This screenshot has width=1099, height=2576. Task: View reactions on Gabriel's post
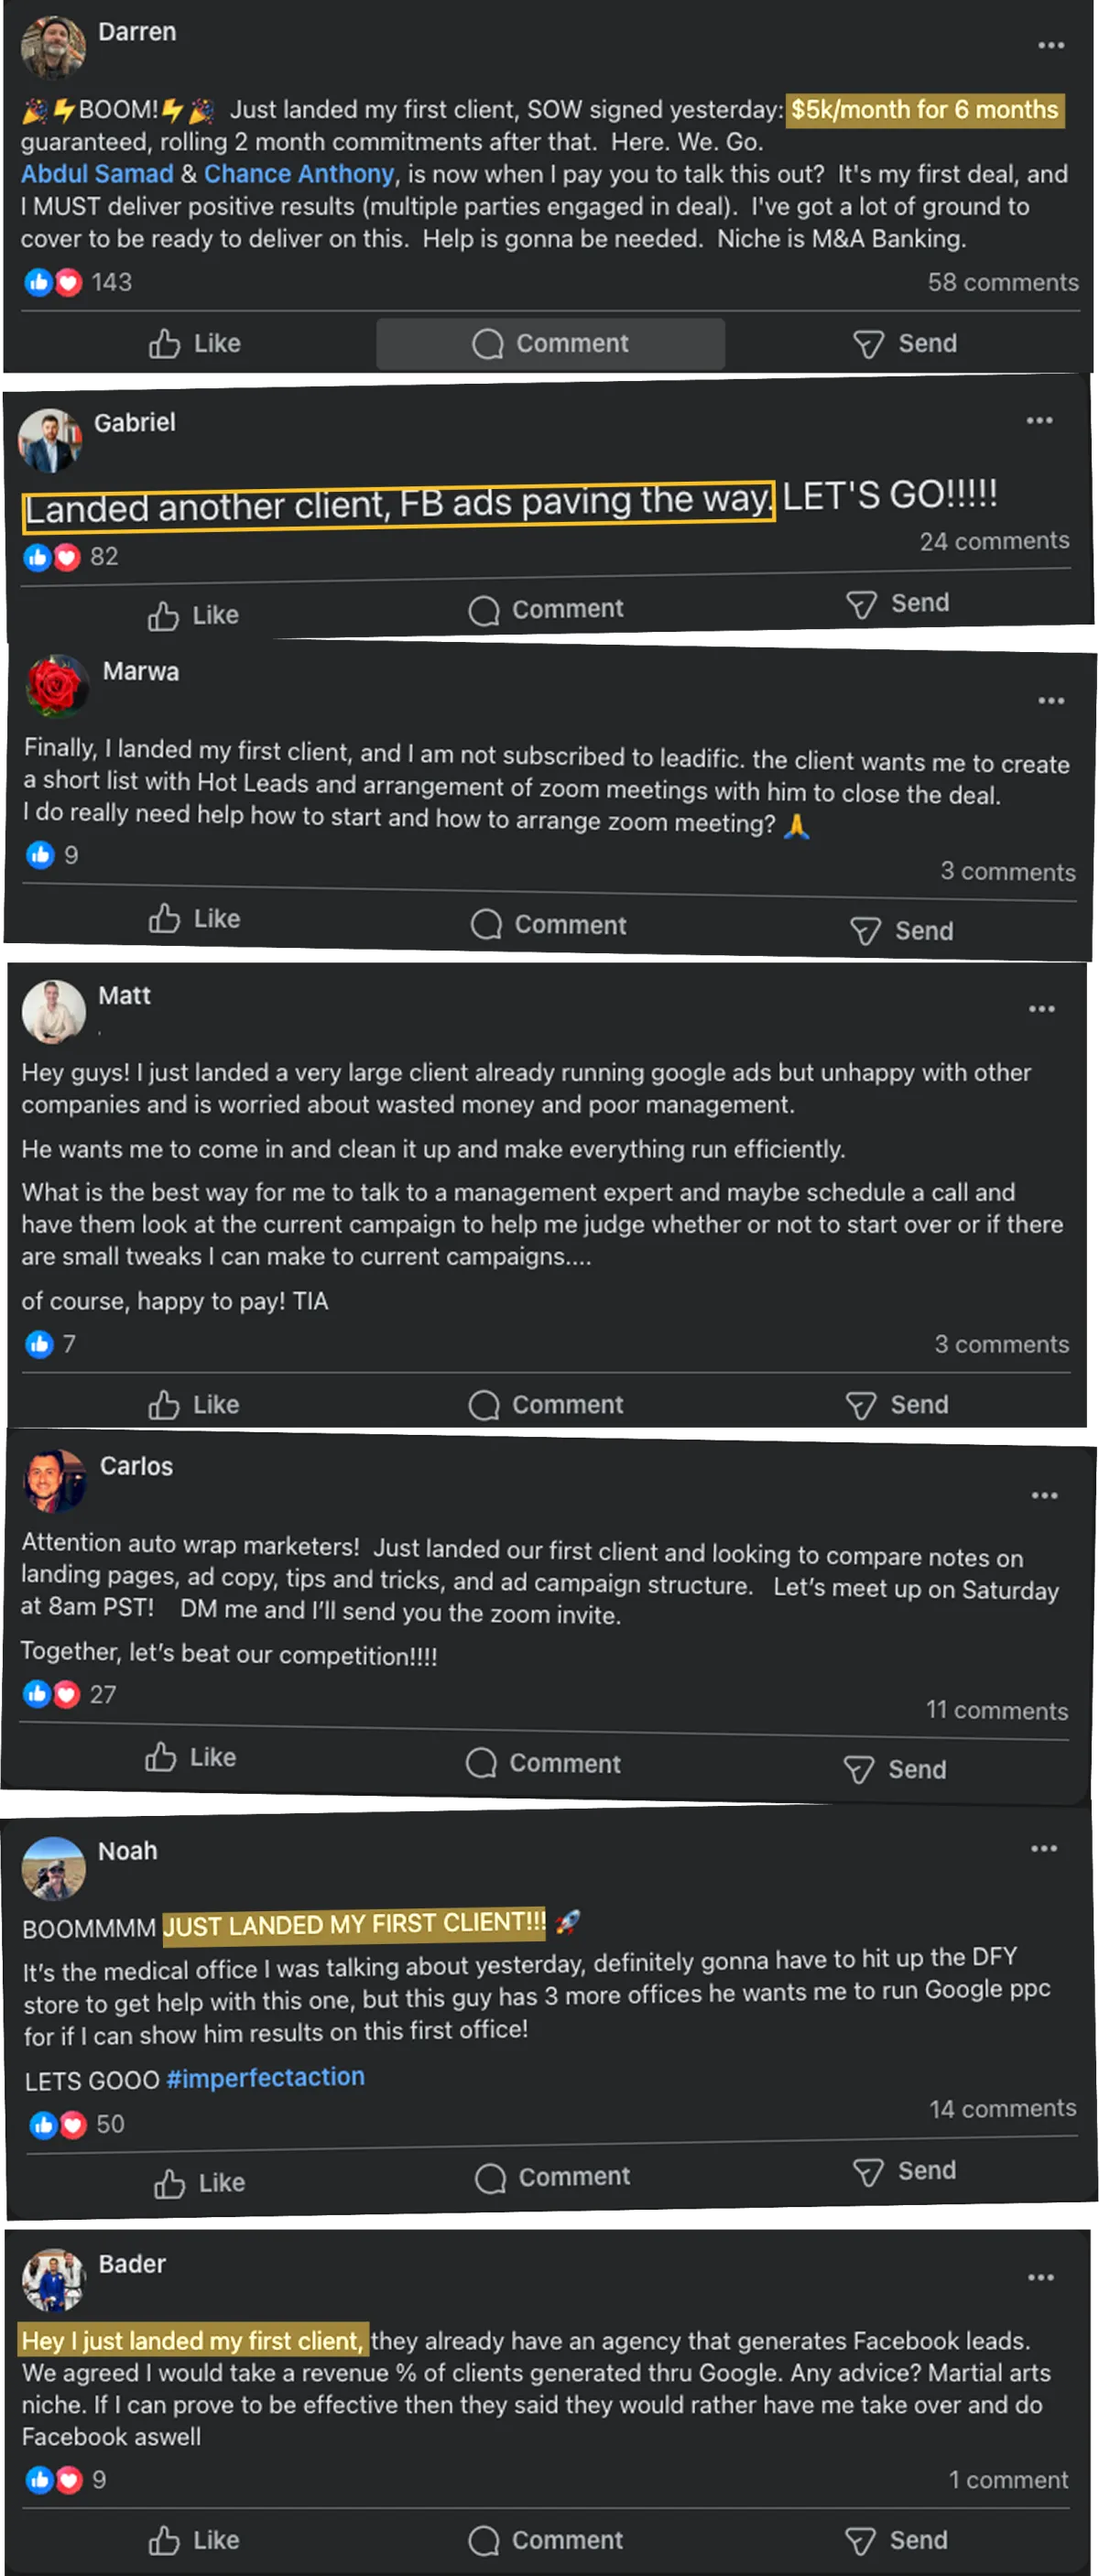point(70,557)
